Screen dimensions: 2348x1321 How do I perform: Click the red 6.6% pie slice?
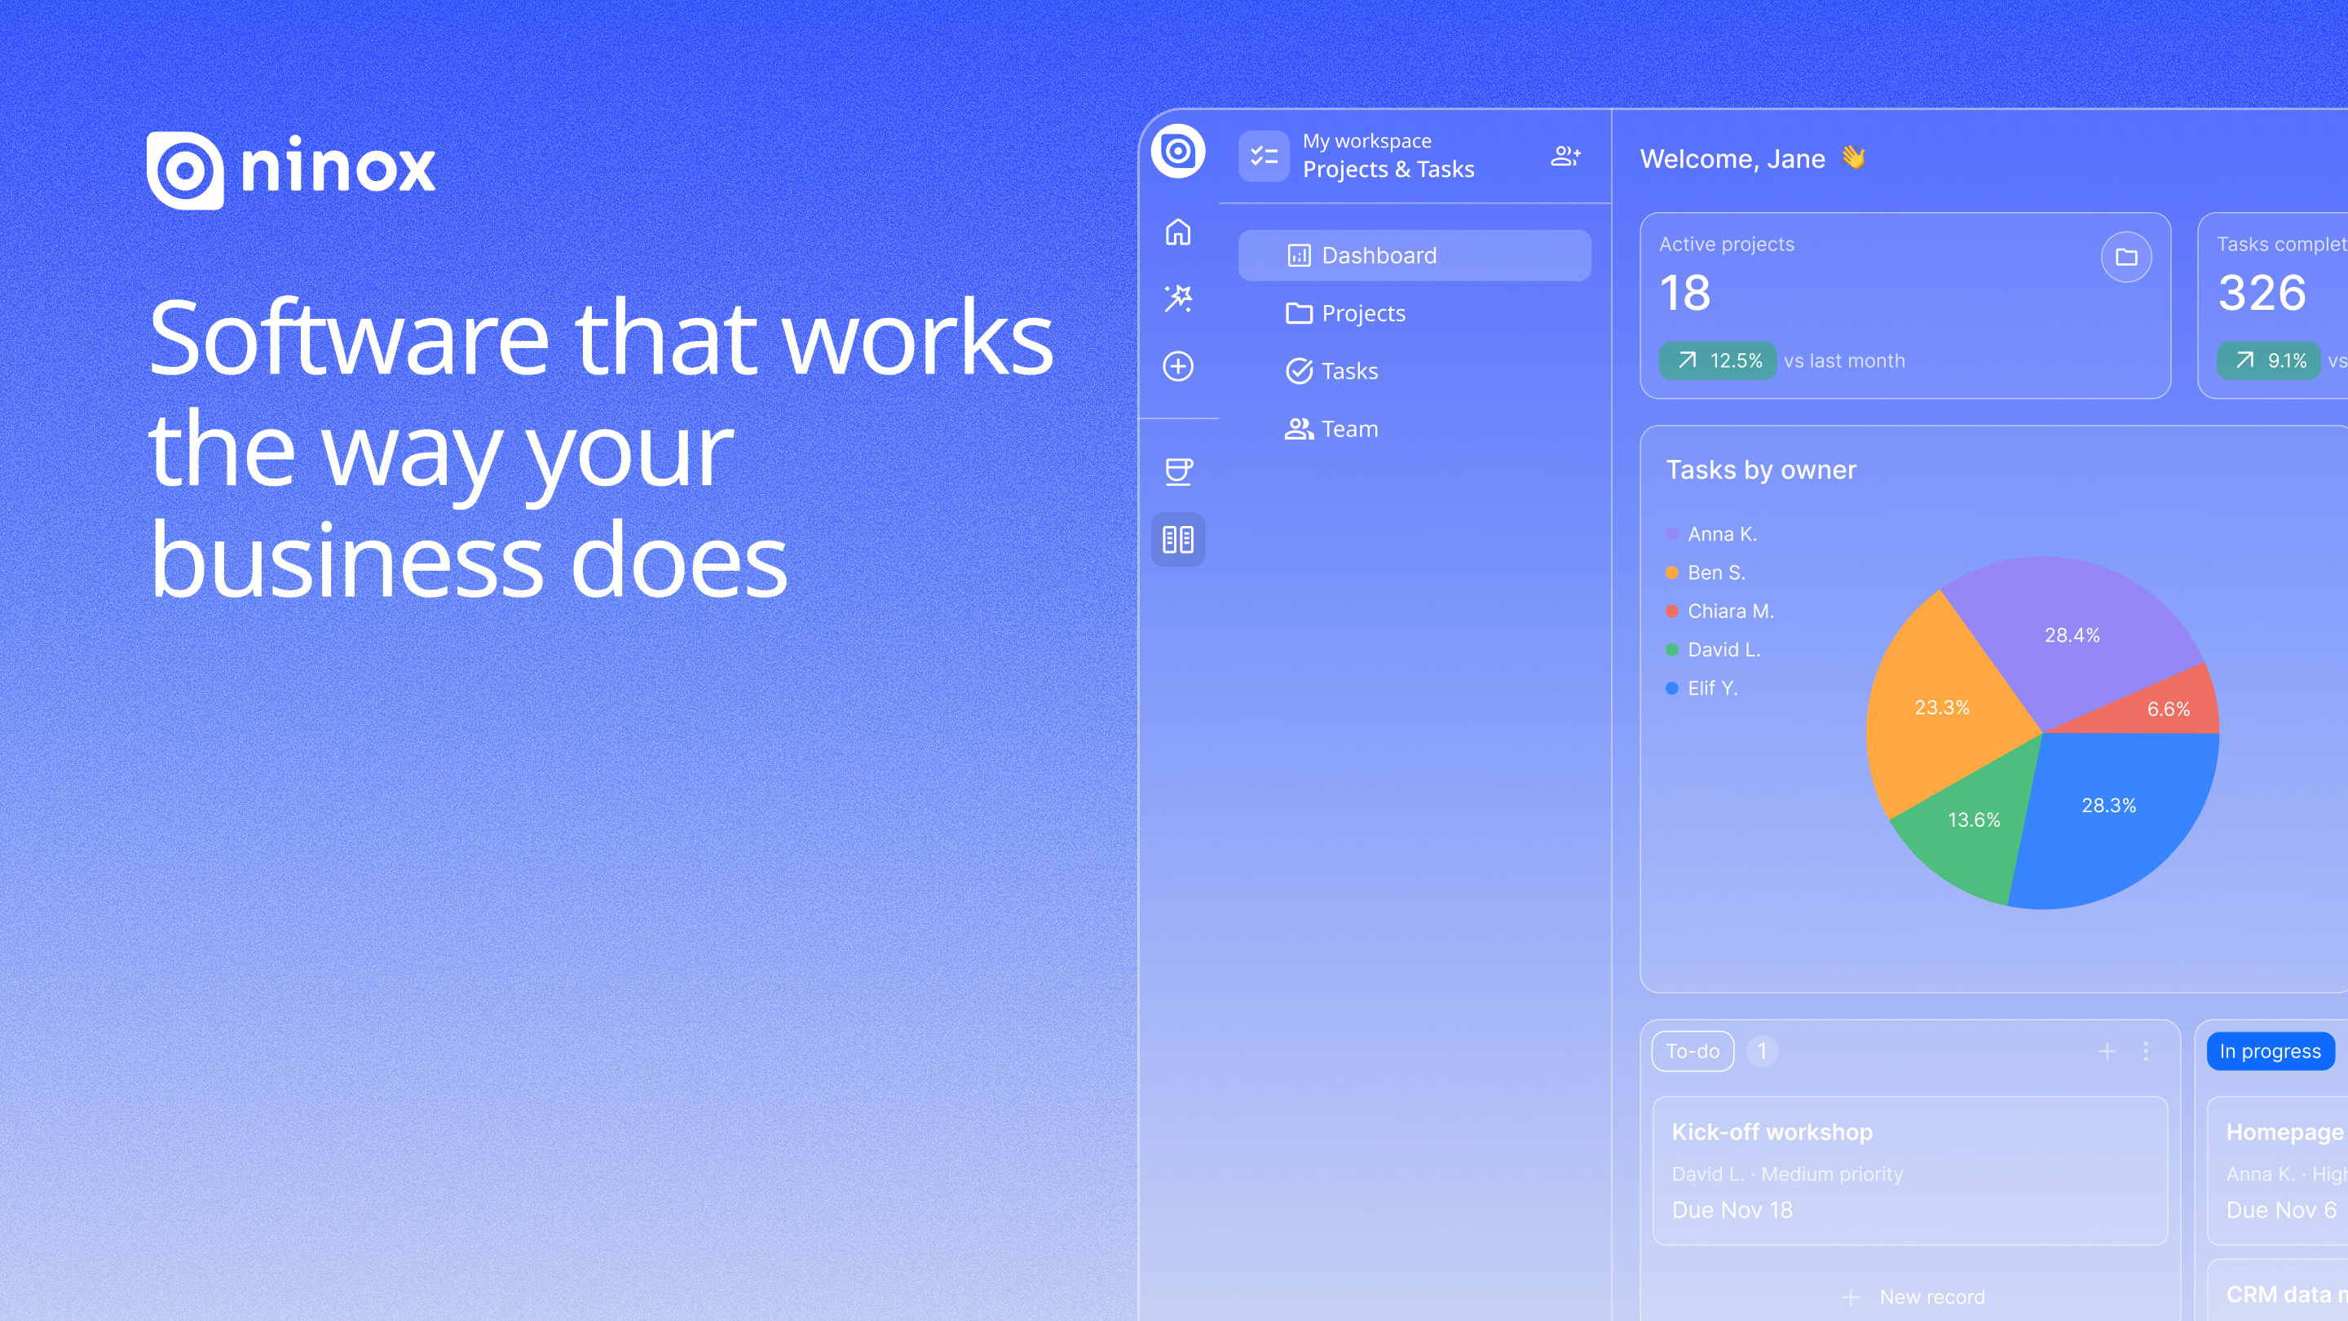(2168, 709)
